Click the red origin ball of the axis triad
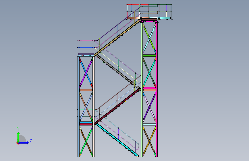249x161 pixels. point(18,143)
